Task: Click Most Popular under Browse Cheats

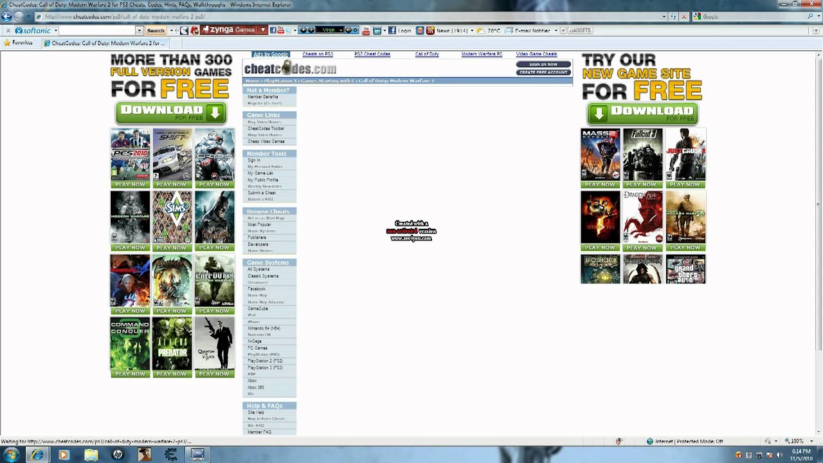Action: (260, 224)
